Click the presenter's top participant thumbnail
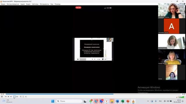This screenshot has width=186, height=104. 172,11
